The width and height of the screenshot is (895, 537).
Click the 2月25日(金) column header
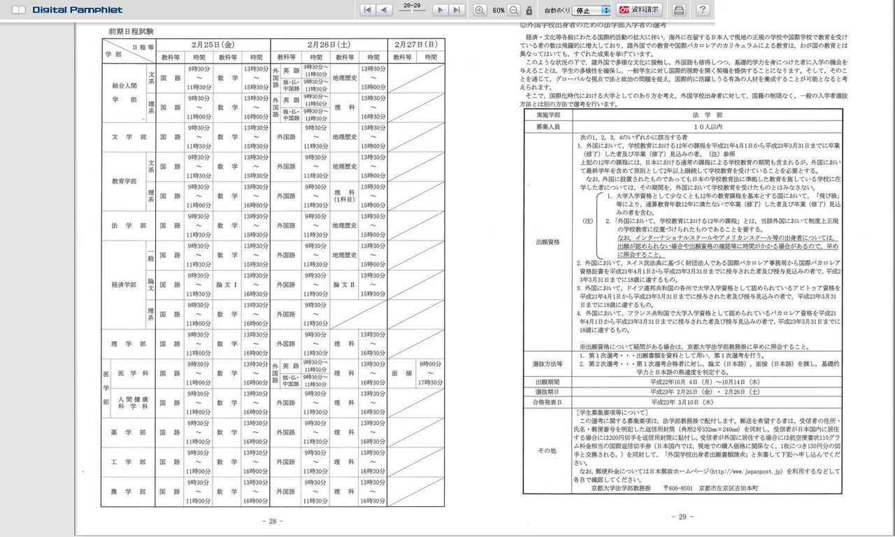213,44
